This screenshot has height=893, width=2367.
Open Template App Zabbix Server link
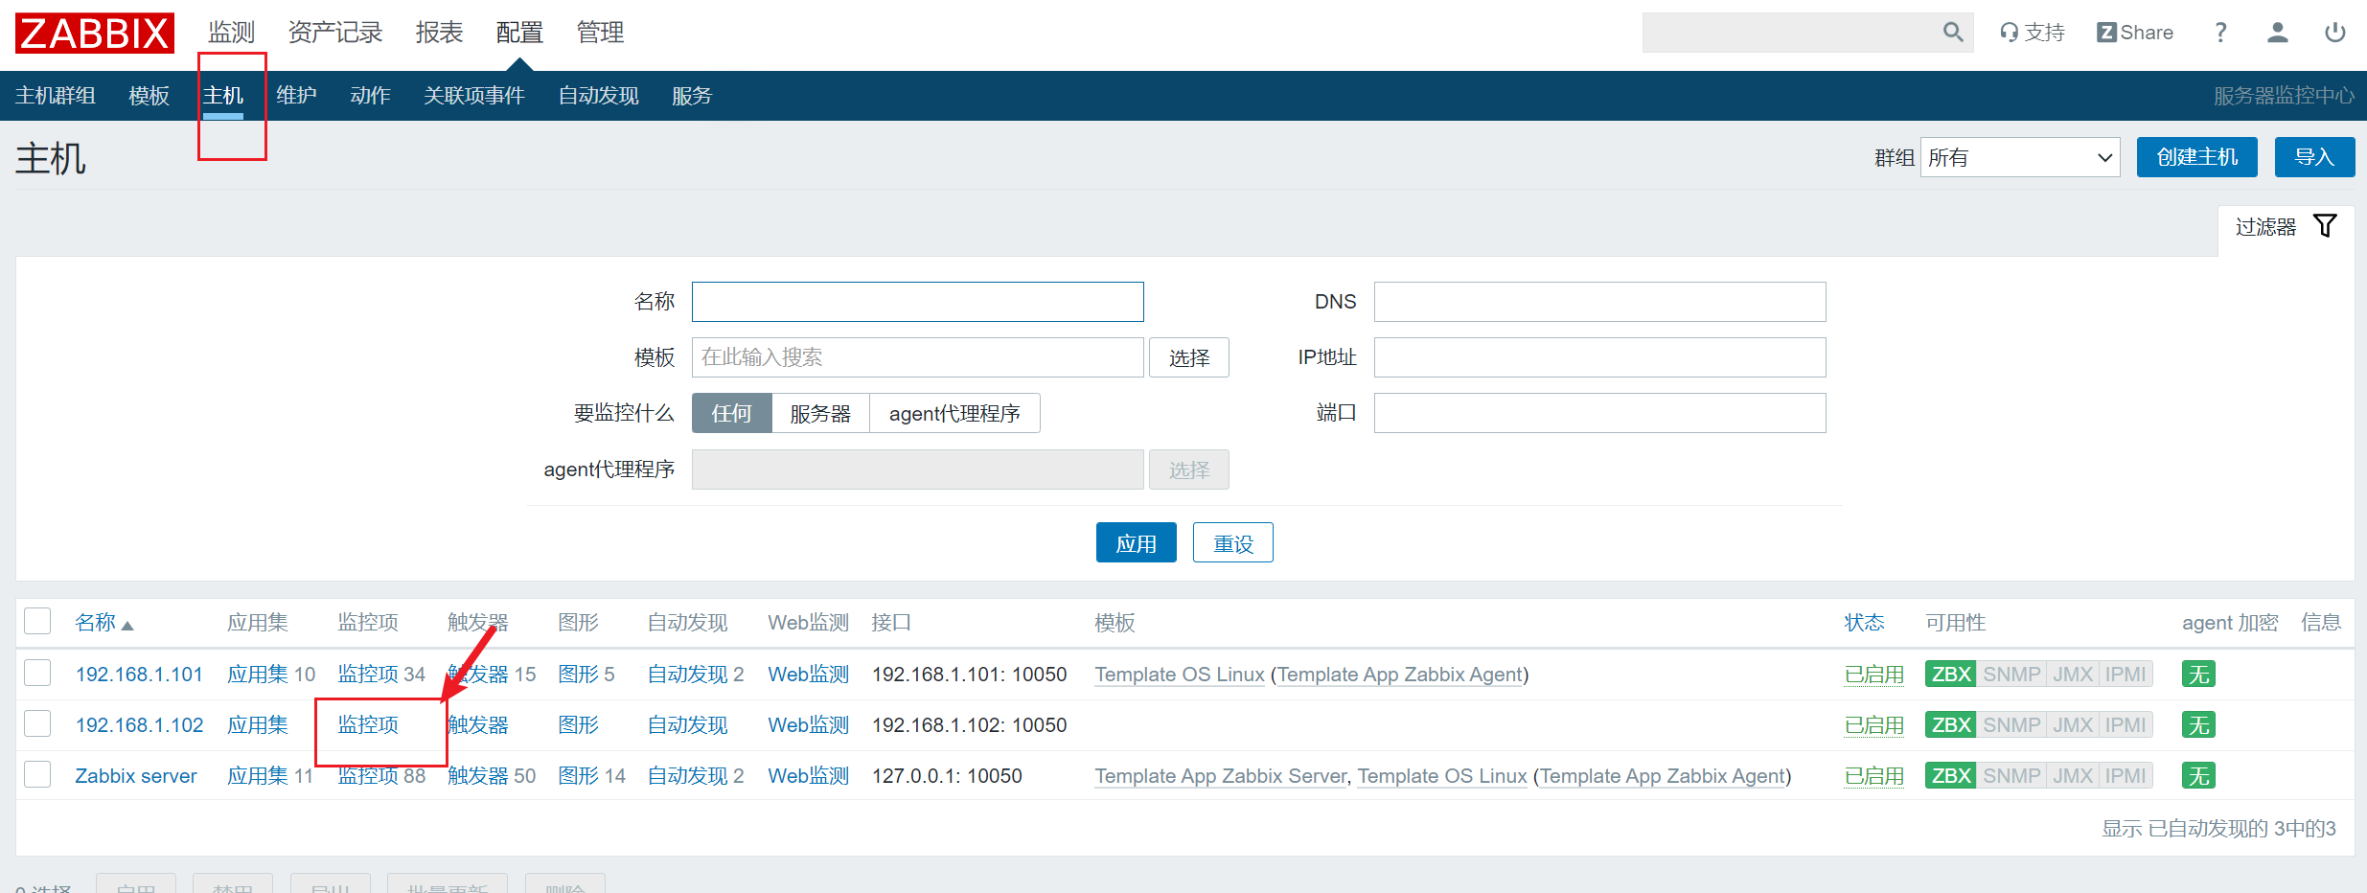1221,776
